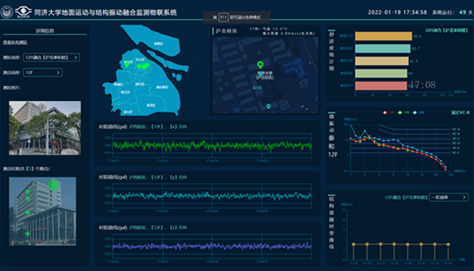Image resolution: width=474 pixels, height=271 pixels.
Task: Click the building photo thumbnail
Action: tap(44, 127)
